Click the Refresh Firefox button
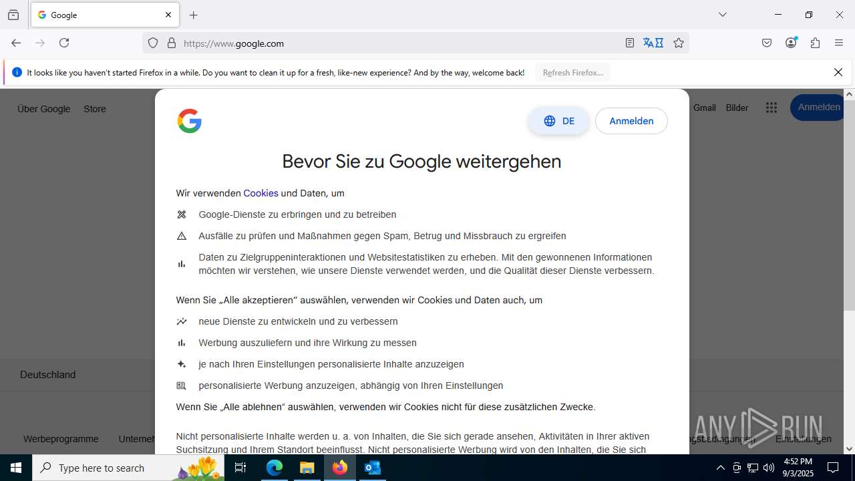 (573, 72)
